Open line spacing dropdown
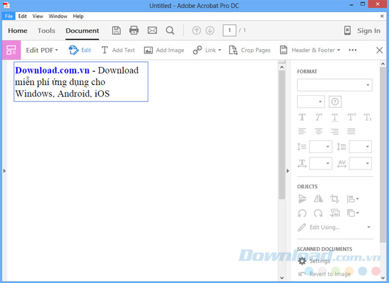The height and width of the screenshot is (283, 389). tap(321, 147)
